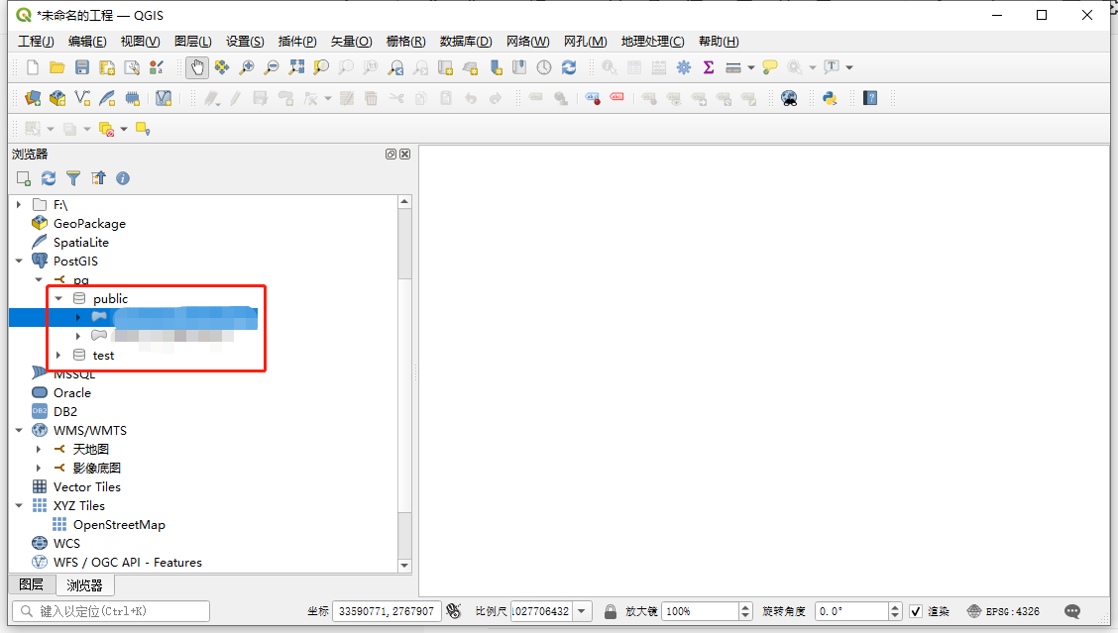Viewport: 1118px width, 633px height.
Task: Click the Zoom Full extent icon
Action: (x=296, y=67)
